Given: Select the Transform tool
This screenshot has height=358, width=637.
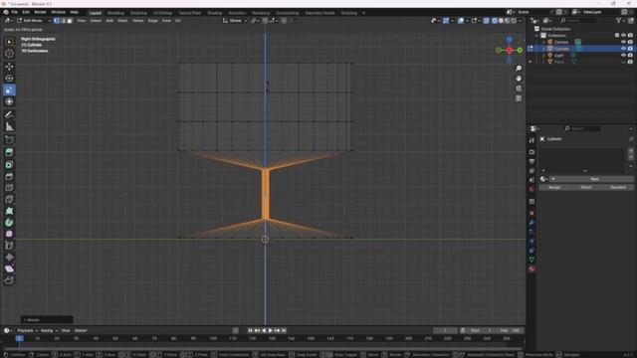Looking at the screenshot, I should 9,101.
